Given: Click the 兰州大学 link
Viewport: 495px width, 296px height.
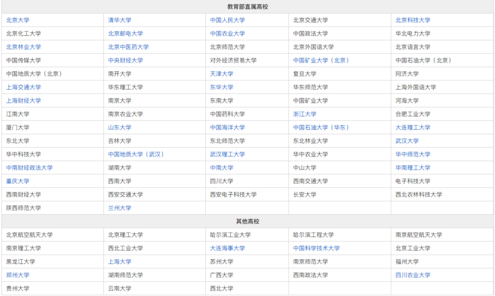Looking at the screenshot, I should click(x=120, y=208).
